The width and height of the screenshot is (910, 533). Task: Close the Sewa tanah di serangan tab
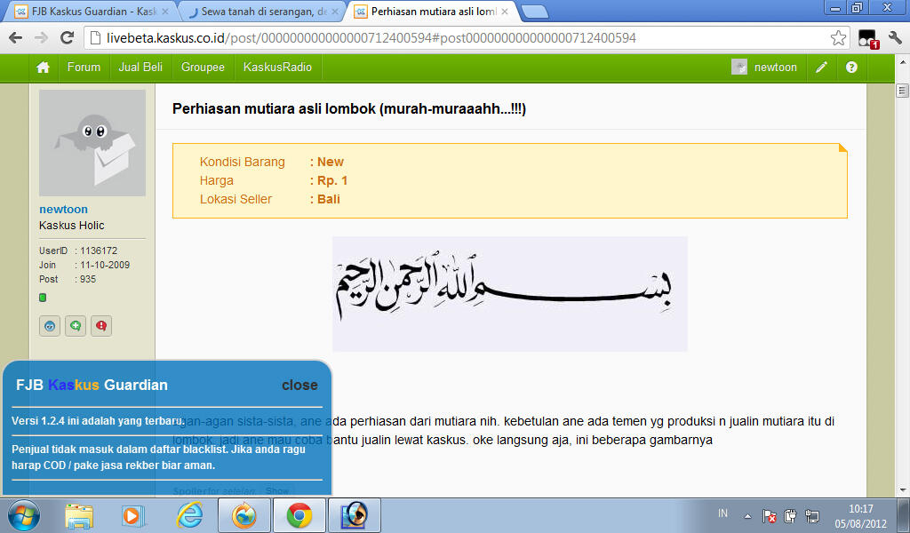point(335,12)
